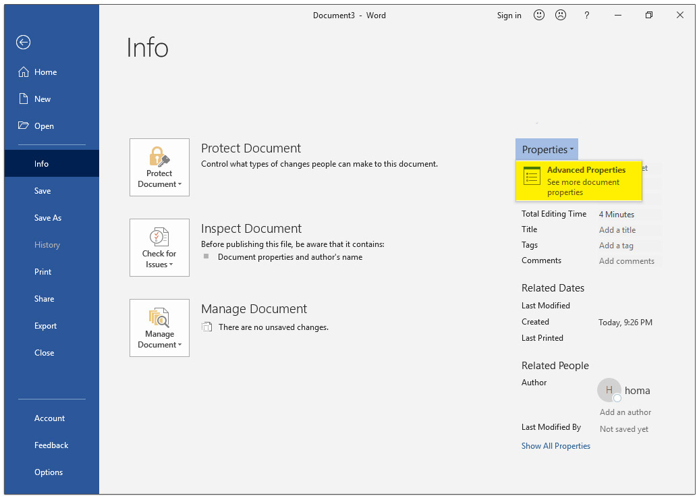
Task: Click the Total Editing Time label
Action: [x=554, y=214]
